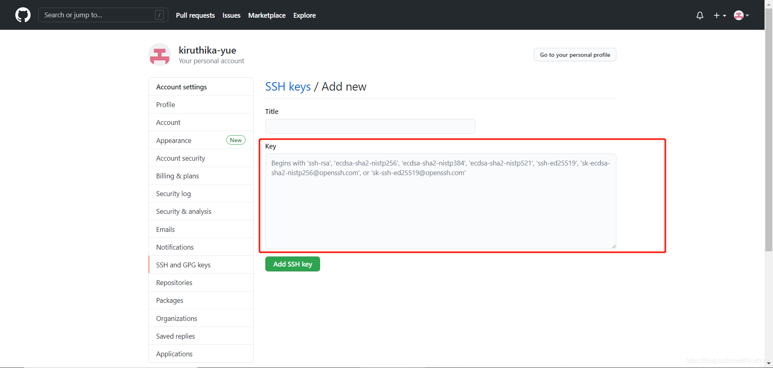
Task: Open Repositories settings
Action: pos(201,283)
